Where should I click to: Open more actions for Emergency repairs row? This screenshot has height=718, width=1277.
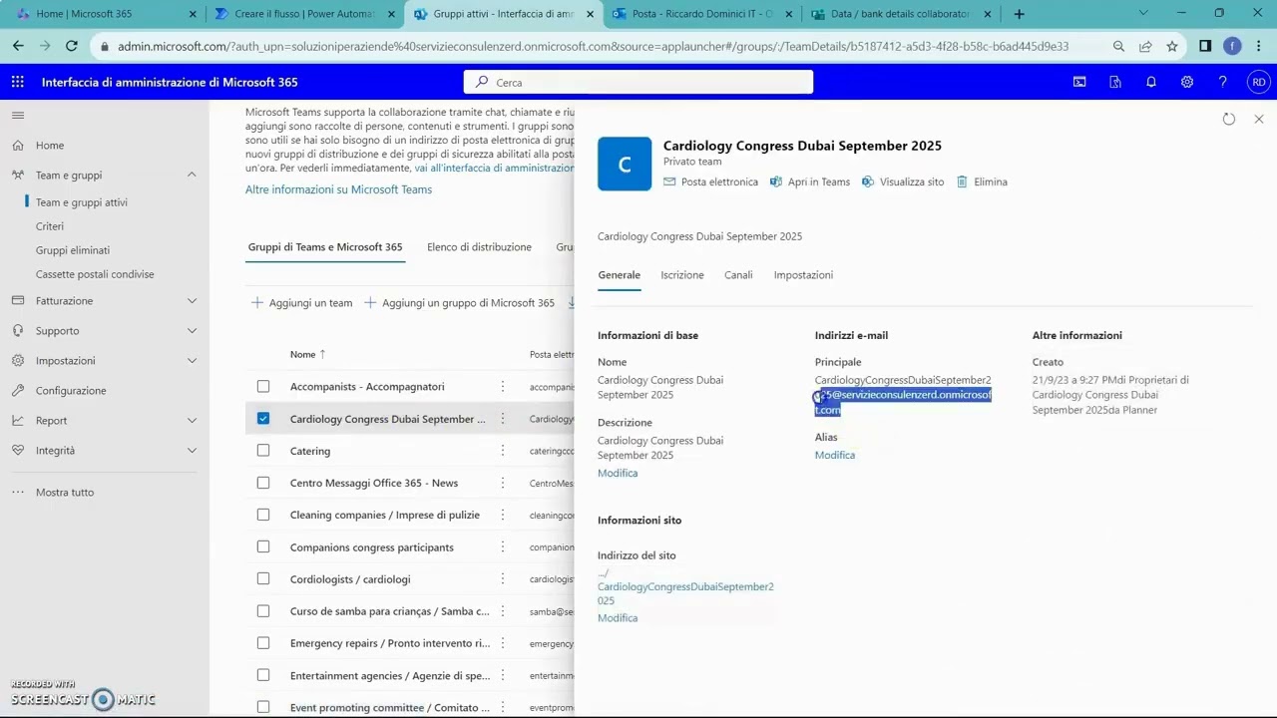point(503,643)
